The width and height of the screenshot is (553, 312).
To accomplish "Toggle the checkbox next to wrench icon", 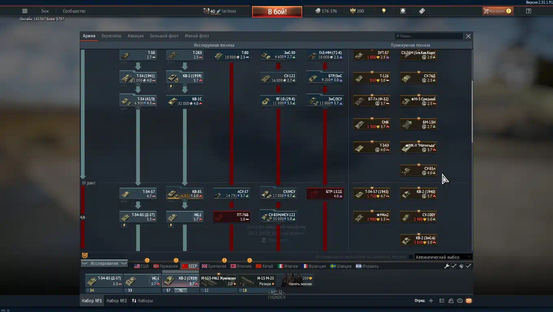I will (453, 266).
